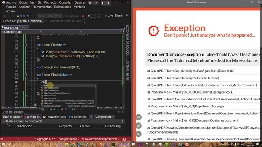This screenshot has width=262, height=147.
Task: Click the second round button in QuestPDF Previewer
Action: coord(138,125)
